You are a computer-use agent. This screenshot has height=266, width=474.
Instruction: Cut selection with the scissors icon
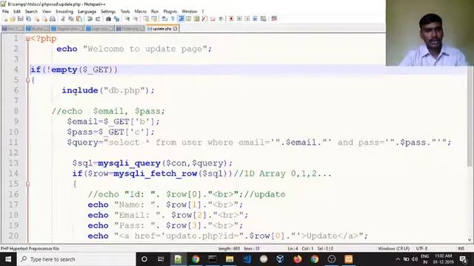63,19
